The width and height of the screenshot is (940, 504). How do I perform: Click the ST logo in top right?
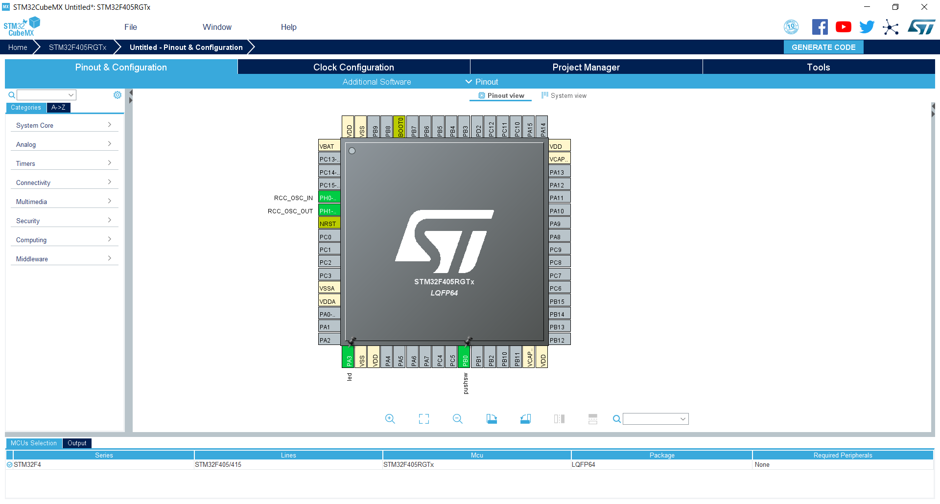click(x=921, y=27)
